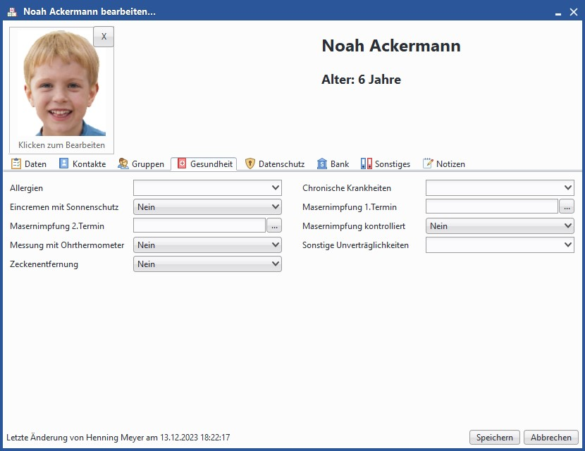Open date picker for Masernimpfung 2.Termin

(x=274, y=225)
